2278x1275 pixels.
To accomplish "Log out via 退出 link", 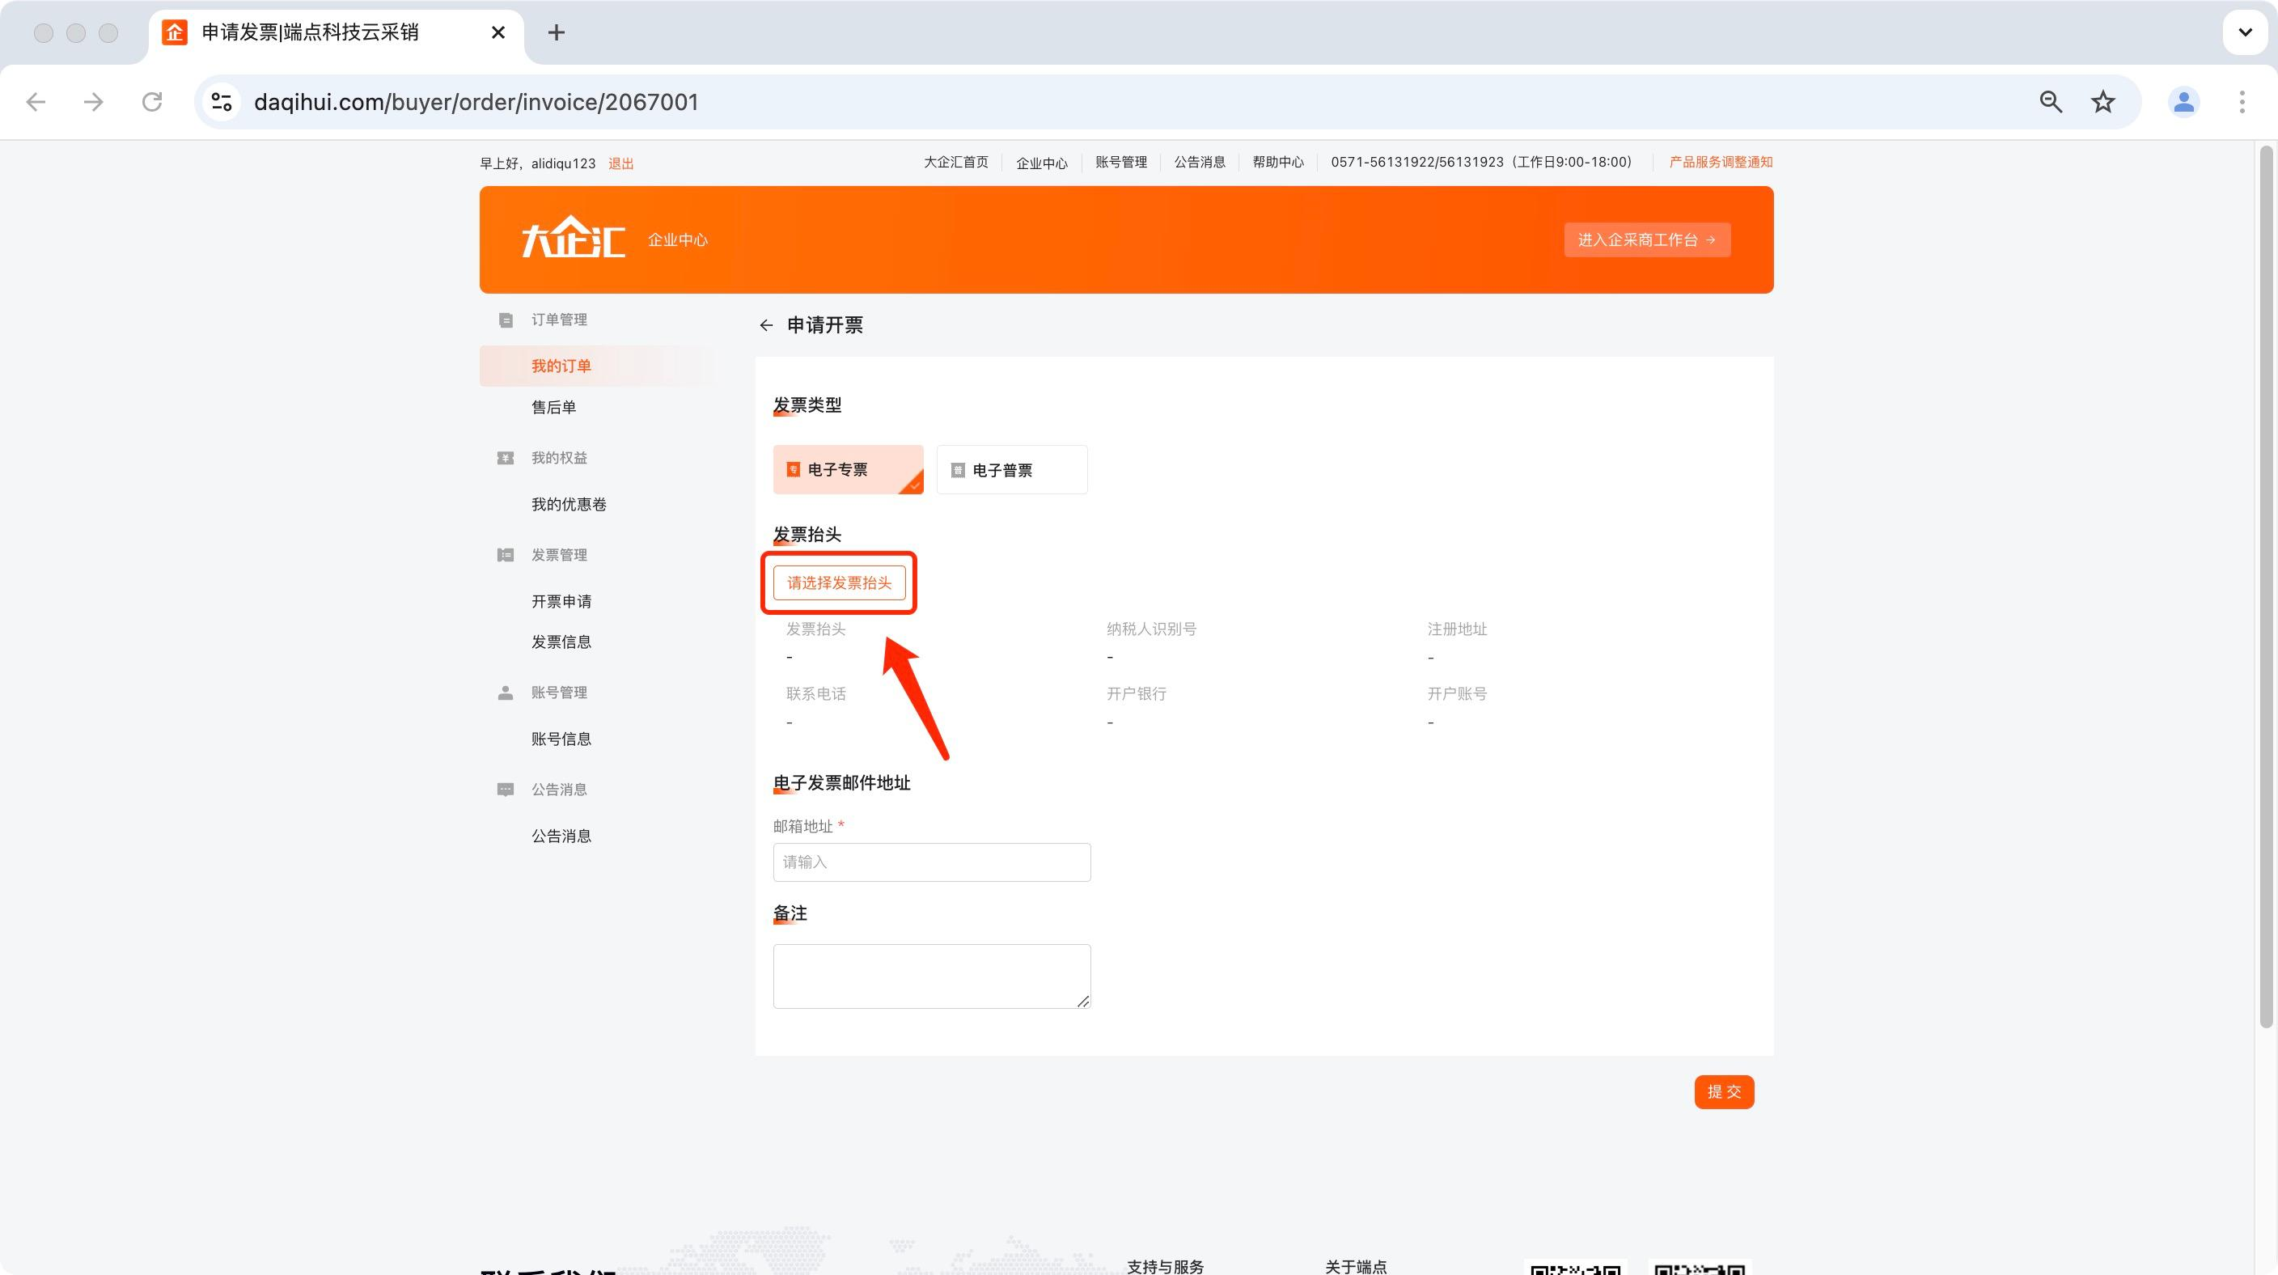I will tap(620, 163).
